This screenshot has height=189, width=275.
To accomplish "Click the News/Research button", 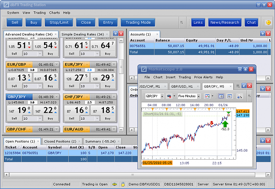I will [225, 22].
